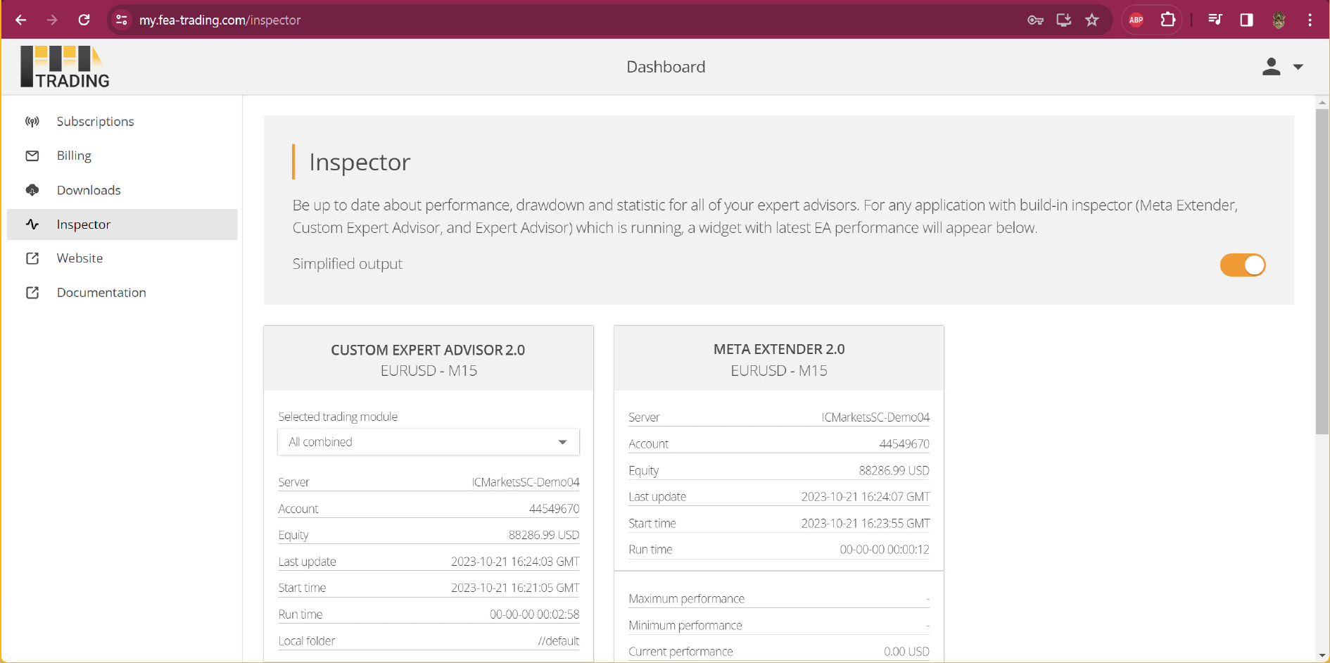Select the //default local folder value

coord(559,641)
